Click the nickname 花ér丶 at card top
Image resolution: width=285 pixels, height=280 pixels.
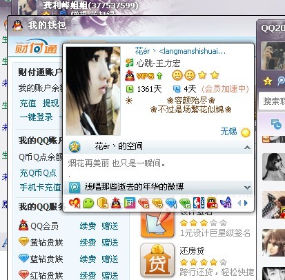(x=146, y=51)
